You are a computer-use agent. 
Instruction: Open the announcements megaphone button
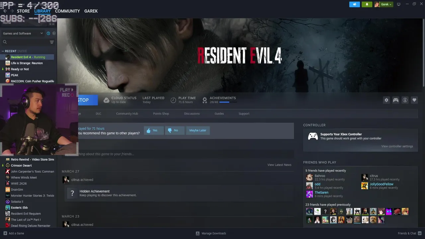pos(354,4)
